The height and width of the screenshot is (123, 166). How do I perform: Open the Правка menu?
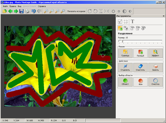pyautogui.click(x=13, y=6)
